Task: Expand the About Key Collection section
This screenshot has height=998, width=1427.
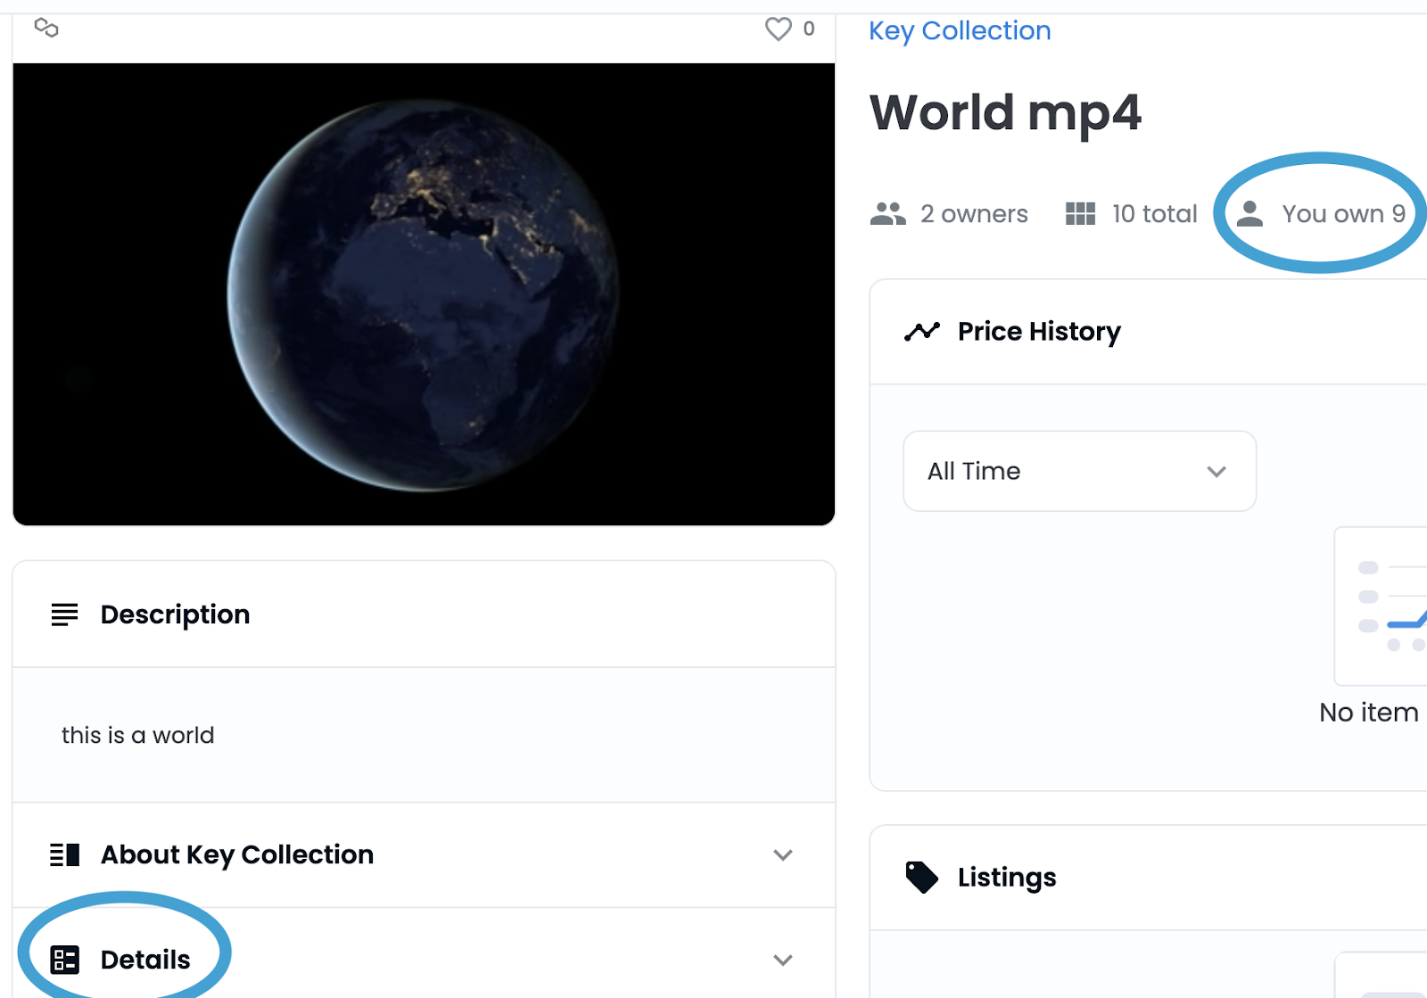Action: 424,855
